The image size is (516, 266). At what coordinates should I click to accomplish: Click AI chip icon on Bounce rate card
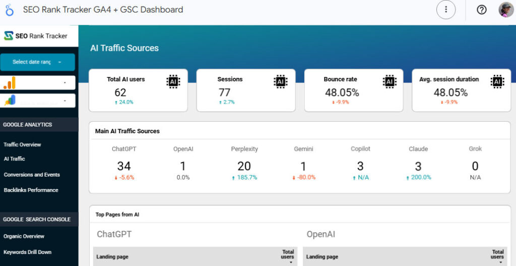(390, 81)
